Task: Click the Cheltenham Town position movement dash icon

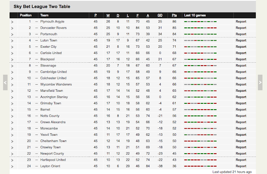Action: pos(36,141)
